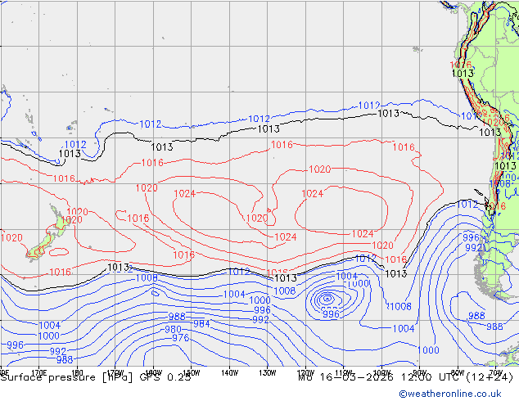Click the 140W longitude label
Screen dimensions: 519x401
[x=230, y=373]
